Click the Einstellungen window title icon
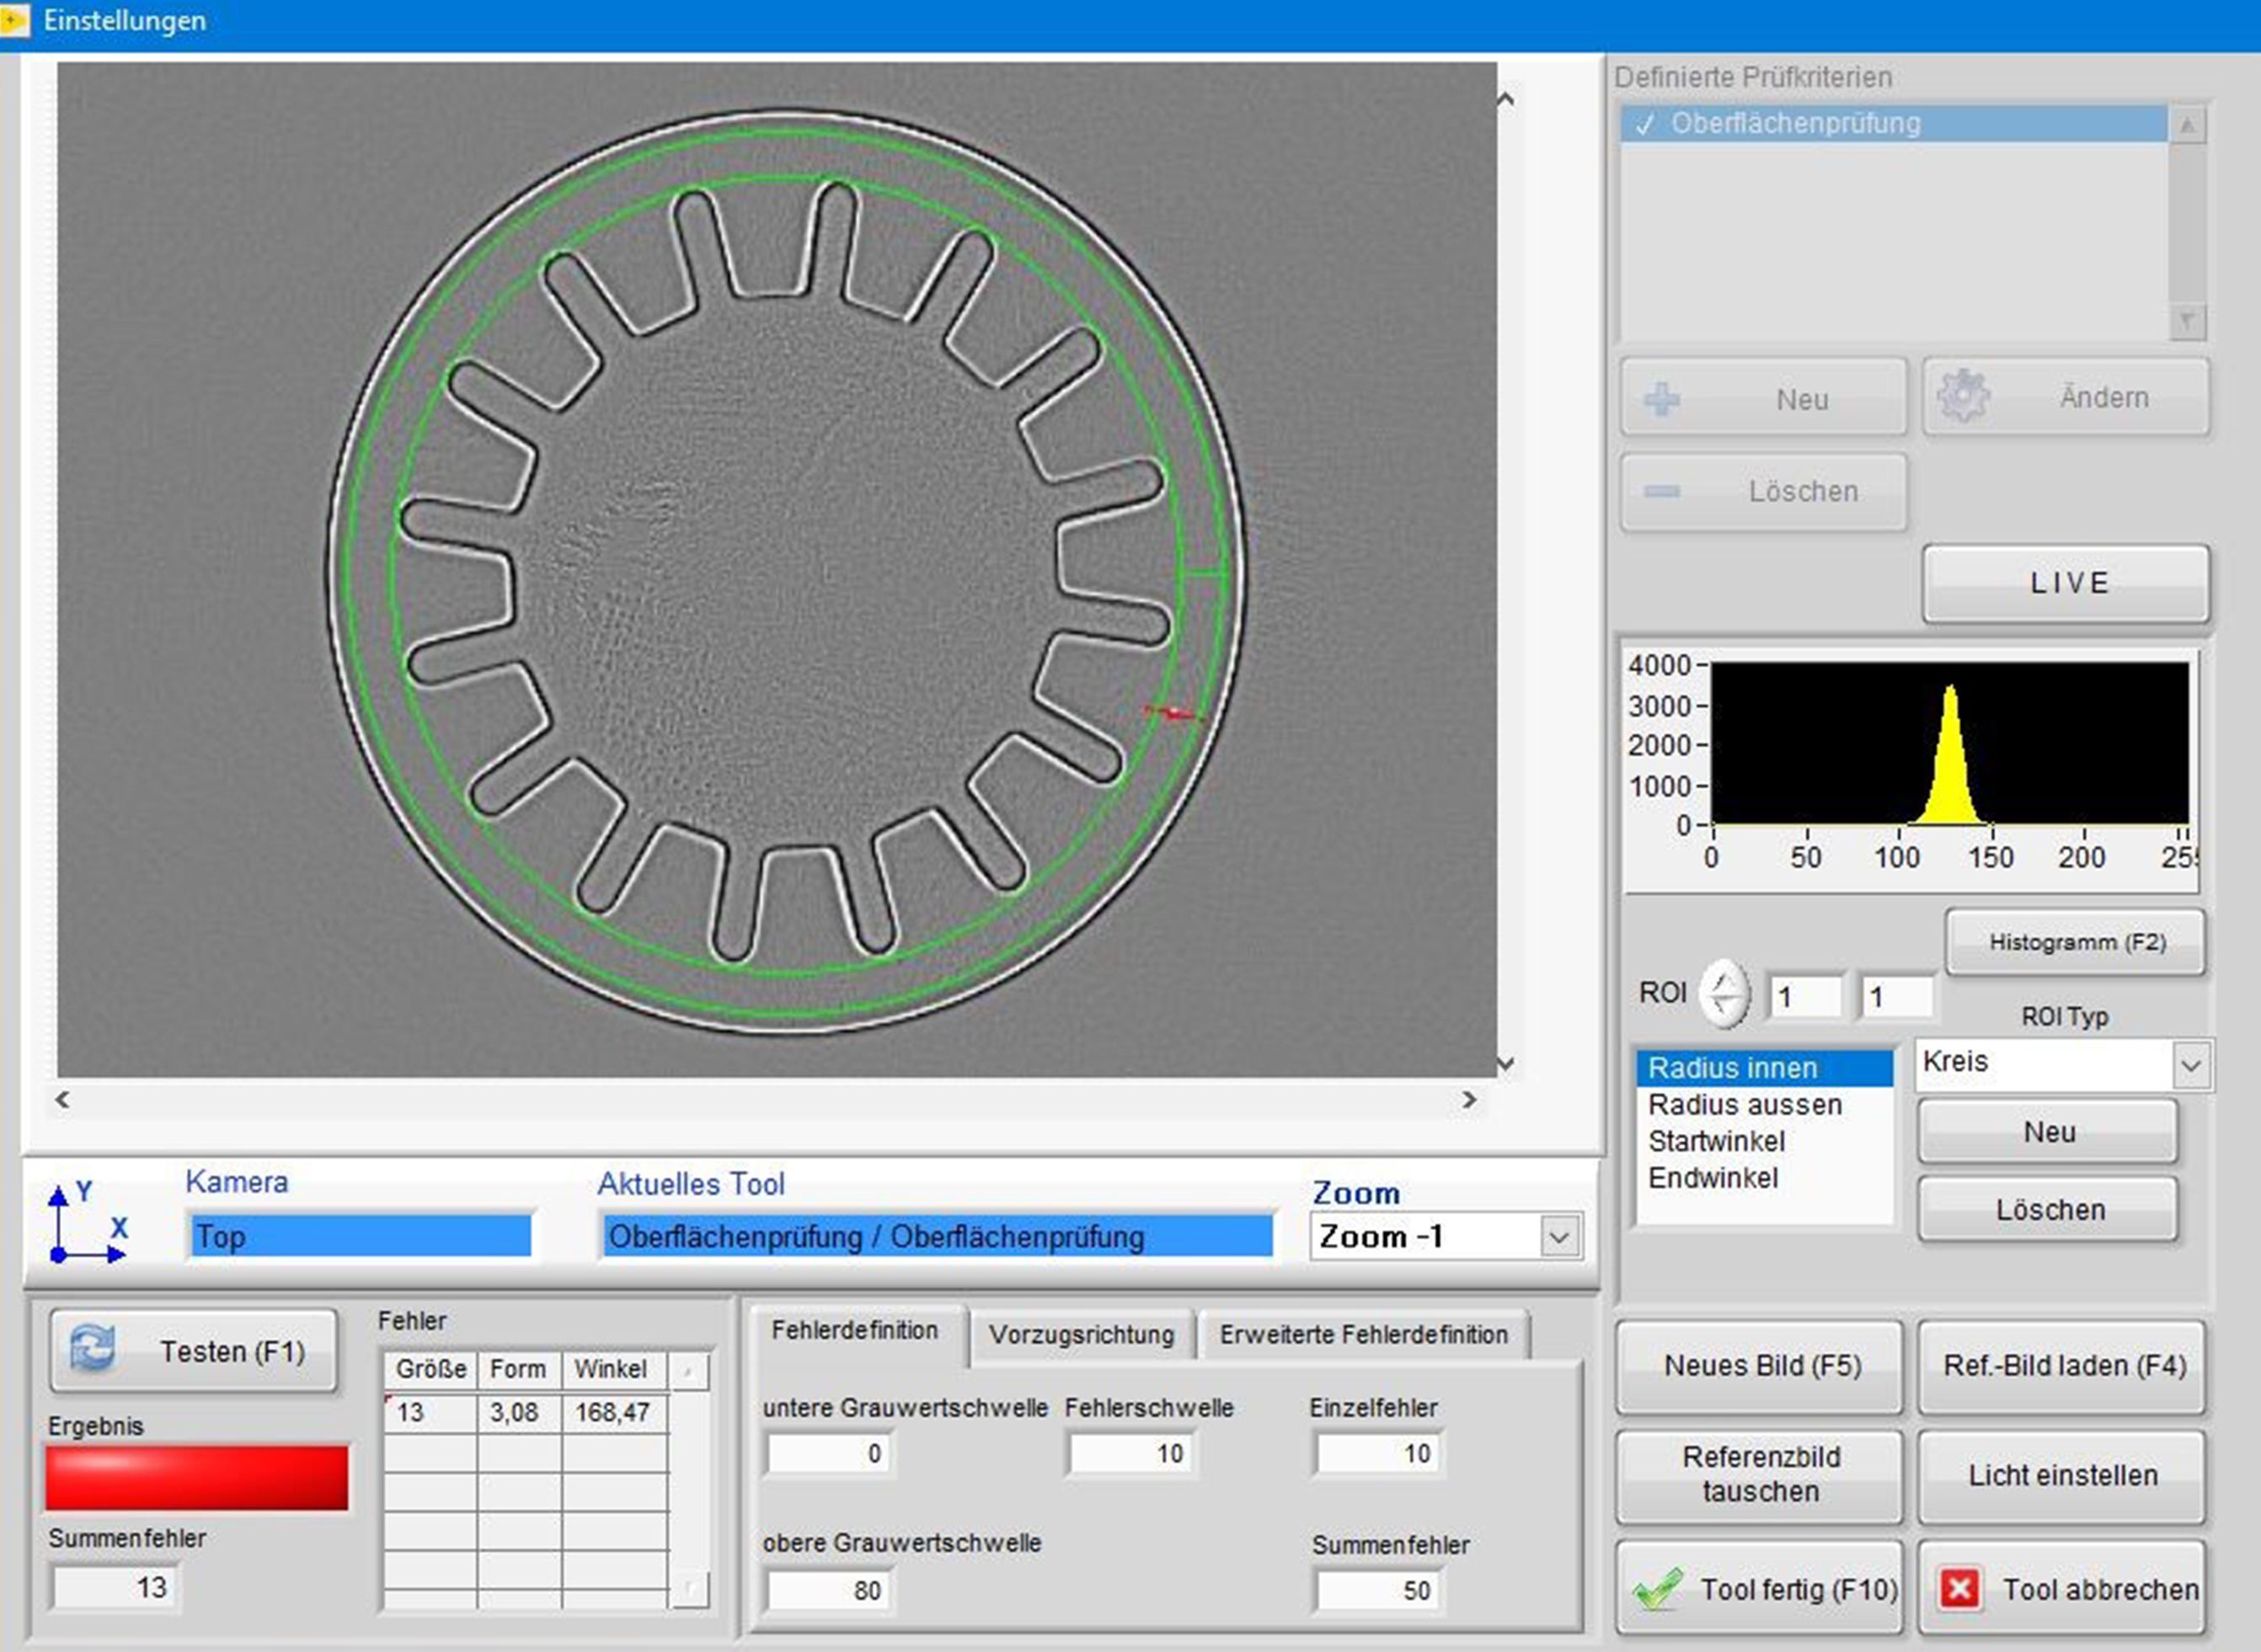Screen dimensions: 2261x1652 click(15, 20)
